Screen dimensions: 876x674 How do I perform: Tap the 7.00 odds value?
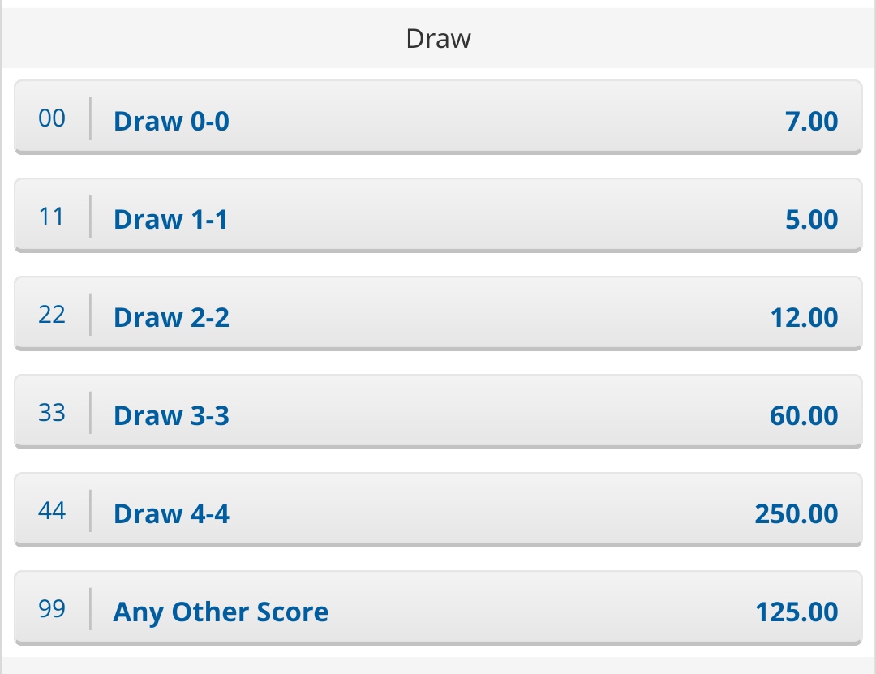tap(811, 122)
